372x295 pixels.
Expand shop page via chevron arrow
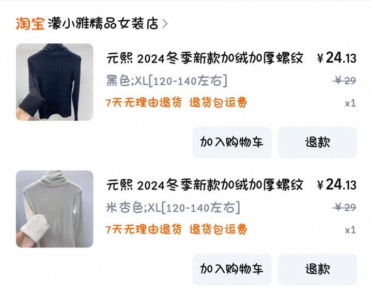(x=165, y=24)
